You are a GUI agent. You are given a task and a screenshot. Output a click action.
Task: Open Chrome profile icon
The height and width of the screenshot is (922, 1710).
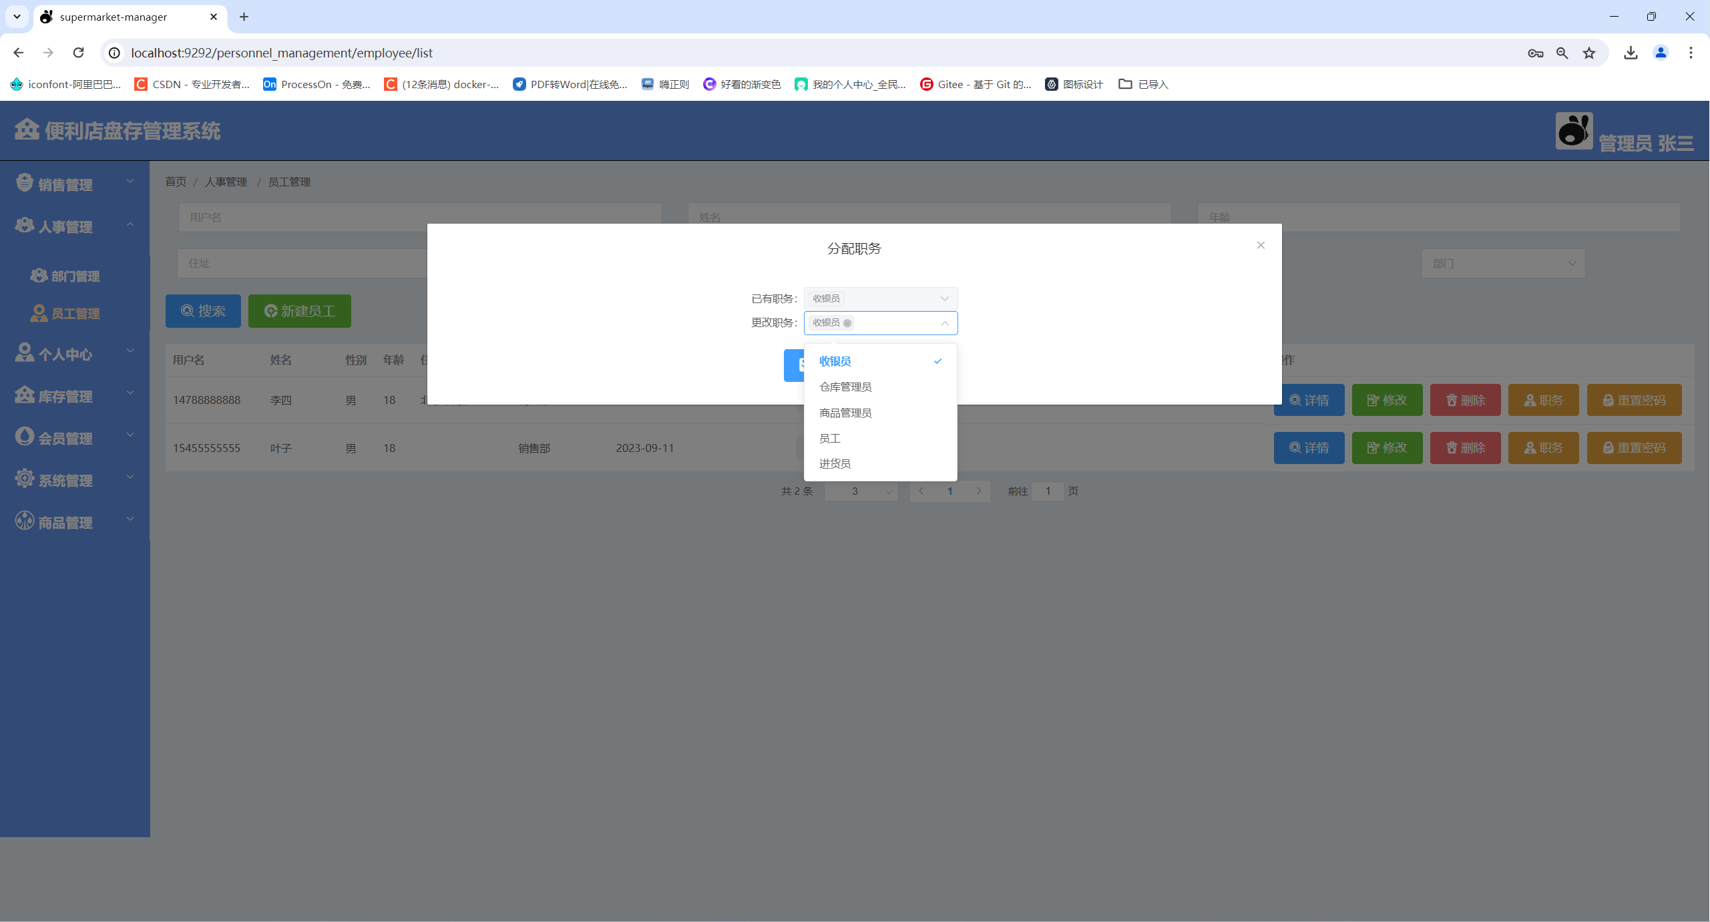tap(1661, 53)
